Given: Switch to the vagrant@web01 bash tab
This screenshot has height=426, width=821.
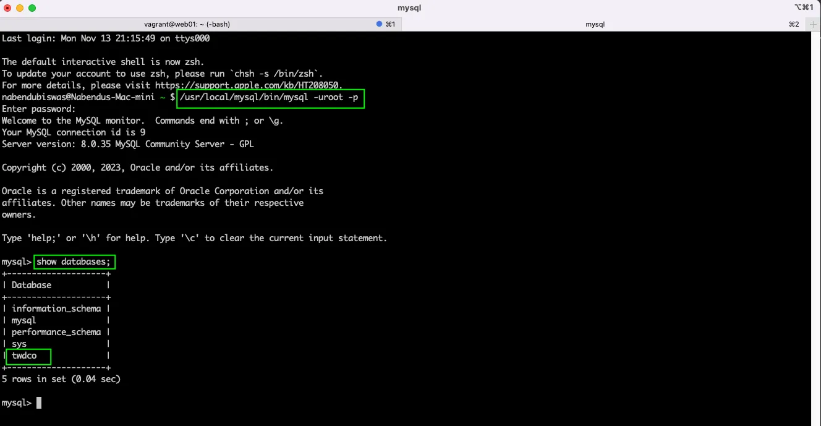Looking at the screenshot, I should coord(201,24).
